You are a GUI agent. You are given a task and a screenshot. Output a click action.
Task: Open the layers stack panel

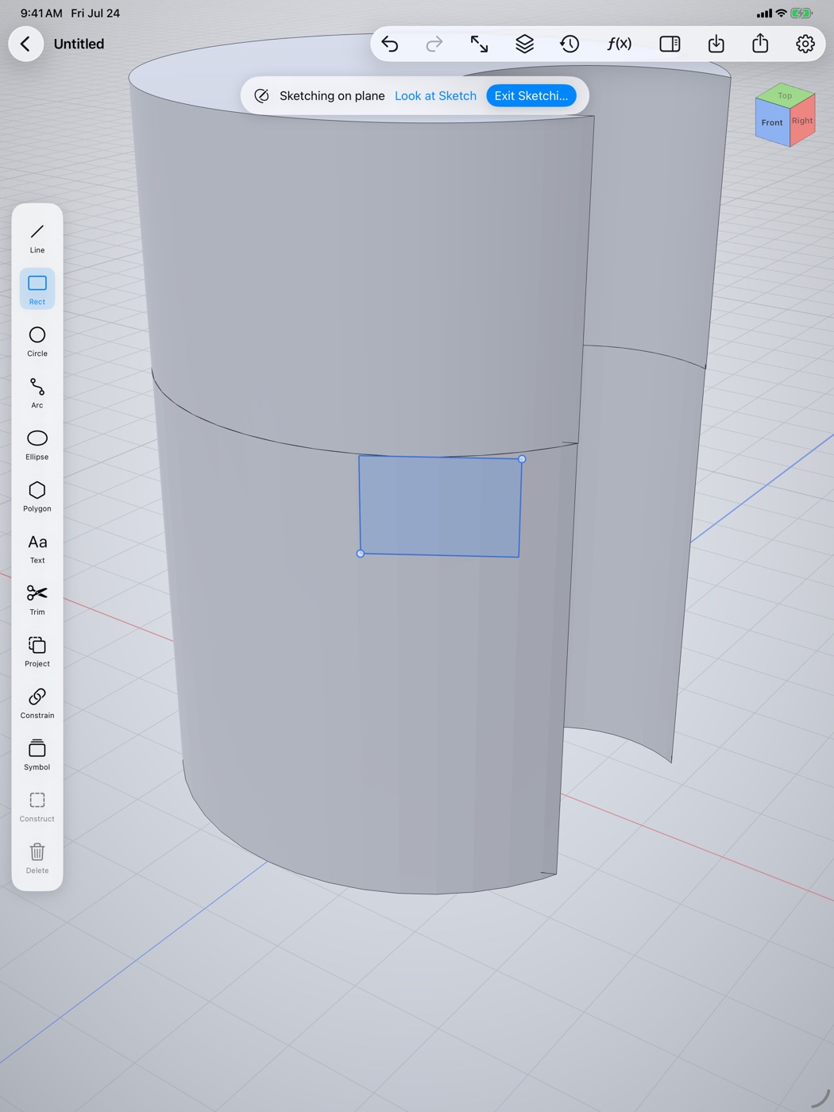coord(524,44)
